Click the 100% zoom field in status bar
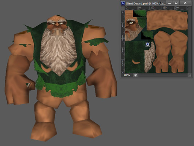Image resolution: width=194 pixels, height=146 pixels. (x=127, y=75)
